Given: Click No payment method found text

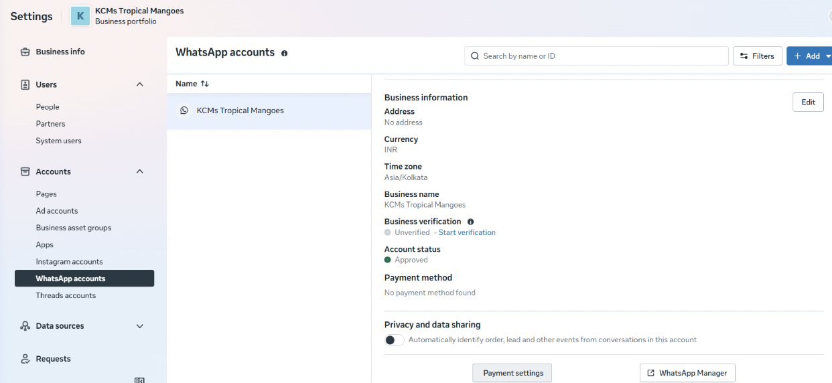Looking at the screenshot, I should click(430, 293).
